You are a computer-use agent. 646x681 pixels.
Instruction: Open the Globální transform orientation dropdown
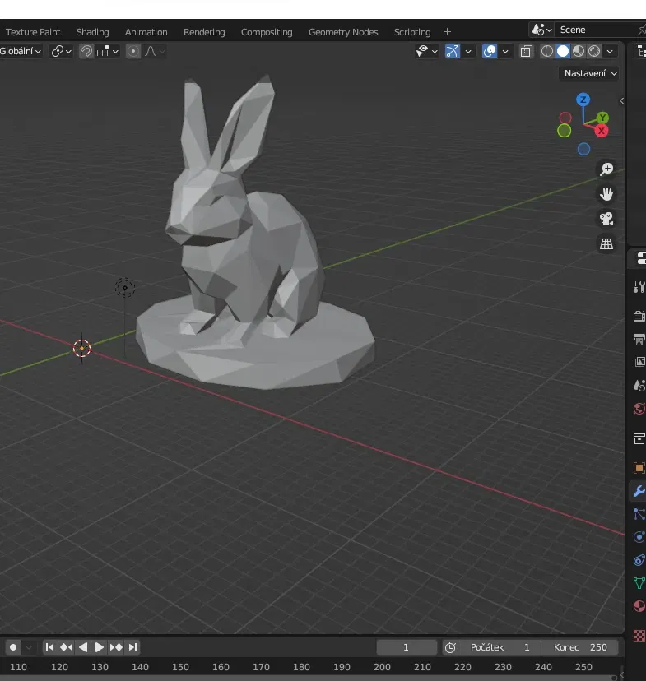[21, 51]
